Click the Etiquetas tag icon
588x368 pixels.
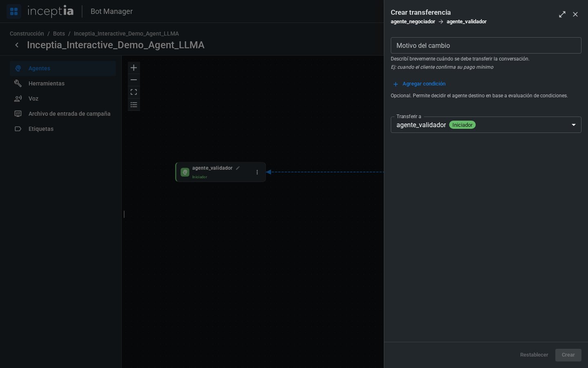[18, 129]
